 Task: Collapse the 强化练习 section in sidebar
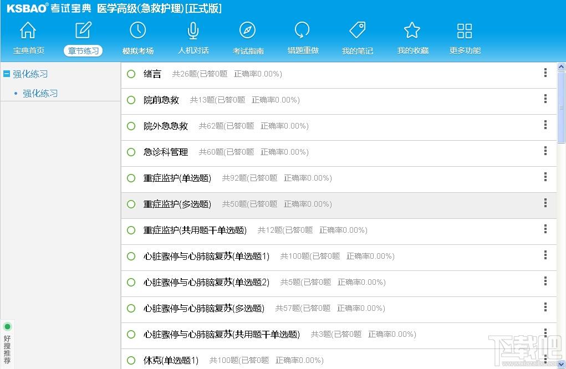pyautogui.click(x=6, y=73)
